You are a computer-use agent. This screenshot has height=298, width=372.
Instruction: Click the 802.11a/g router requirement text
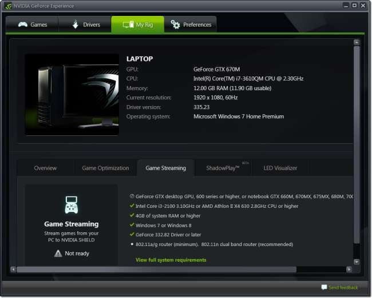215,244
